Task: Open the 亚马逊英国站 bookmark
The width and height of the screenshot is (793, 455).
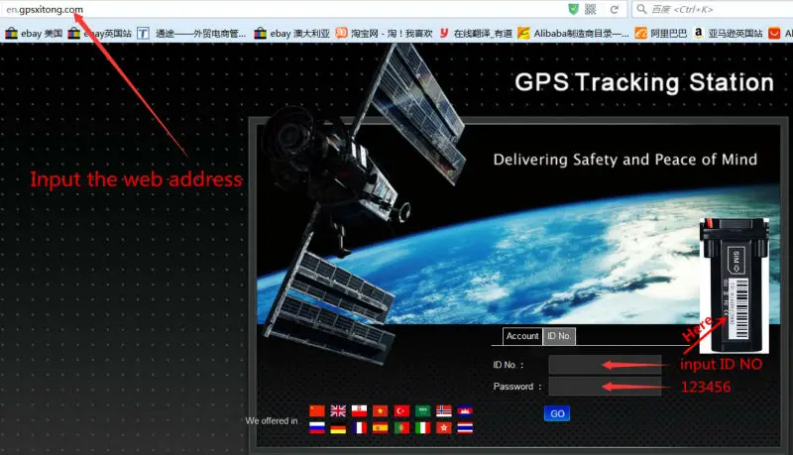Action: coord(728,34)
